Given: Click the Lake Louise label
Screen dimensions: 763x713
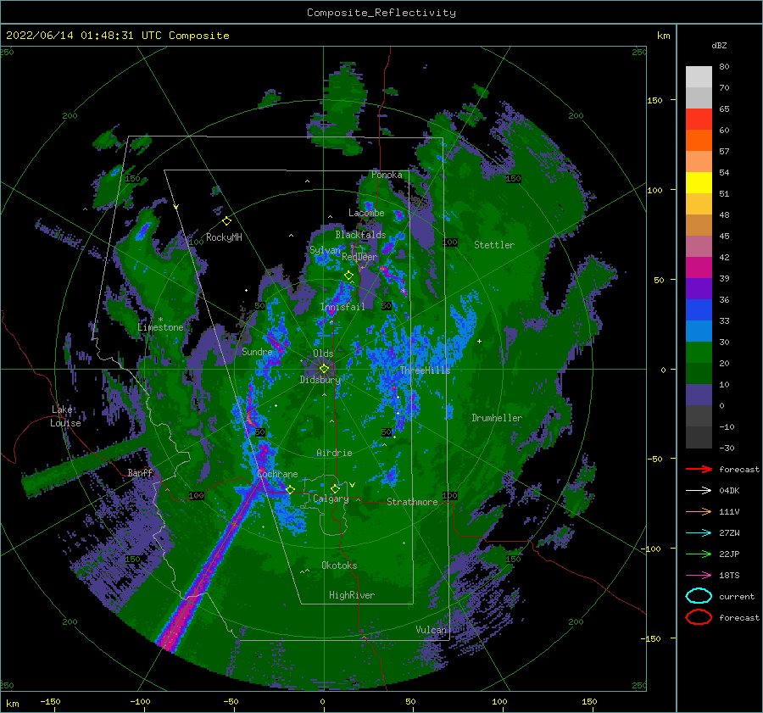Looking at the screenshot, I should [65, 416].
